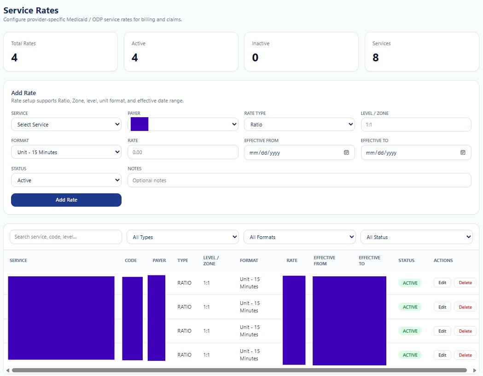Image resolution: width=483 pixels, height=376 pixels.
Task: Click the FORMAT column header
Action: (249, 261)
